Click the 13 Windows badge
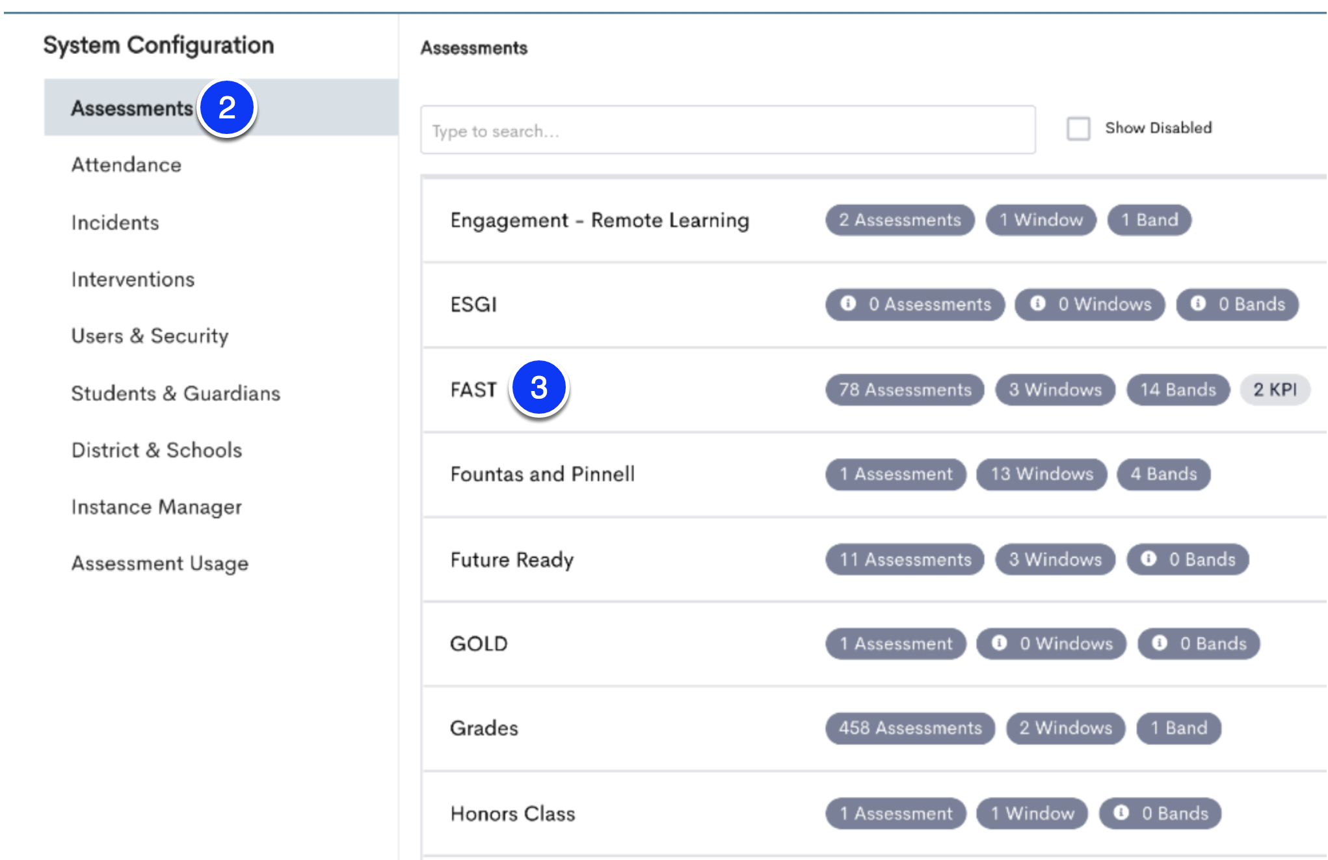Image resolution: width=1328 pixels, height=860 pixels. (1041, 474)
